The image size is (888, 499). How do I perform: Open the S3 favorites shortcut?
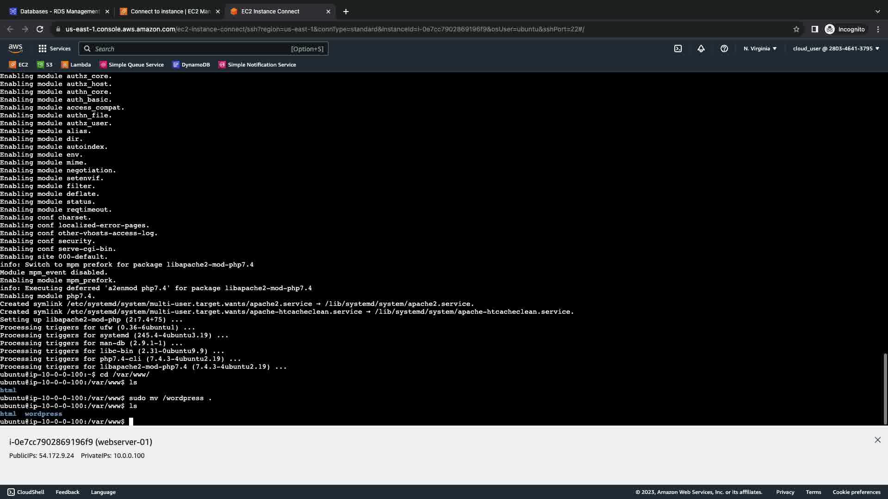(45, 65)
